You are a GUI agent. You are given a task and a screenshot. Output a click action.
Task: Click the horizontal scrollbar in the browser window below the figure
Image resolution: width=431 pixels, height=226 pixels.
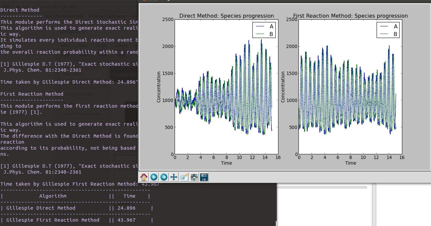point(322,187)
